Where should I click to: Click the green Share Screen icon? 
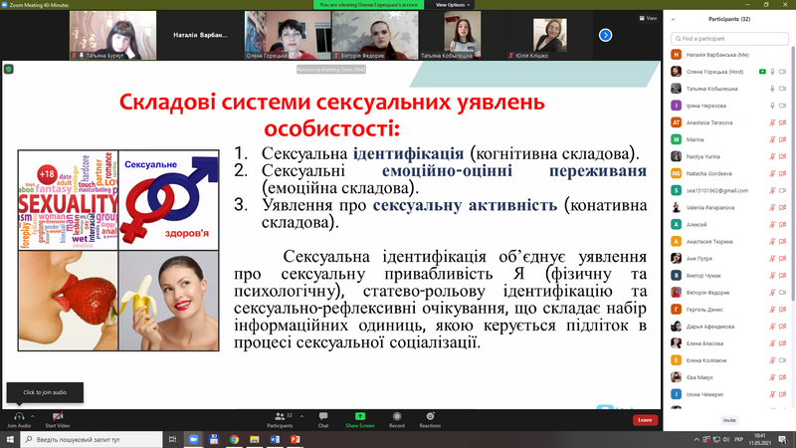click(359, 415)
